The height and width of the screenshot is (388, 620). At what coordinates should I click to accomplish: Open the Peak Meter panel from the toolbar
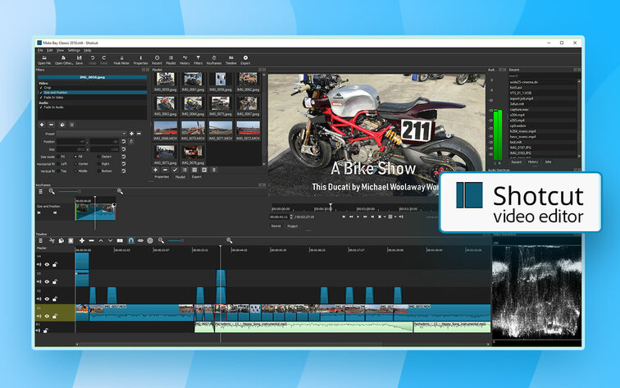click(x=121, y=60)
